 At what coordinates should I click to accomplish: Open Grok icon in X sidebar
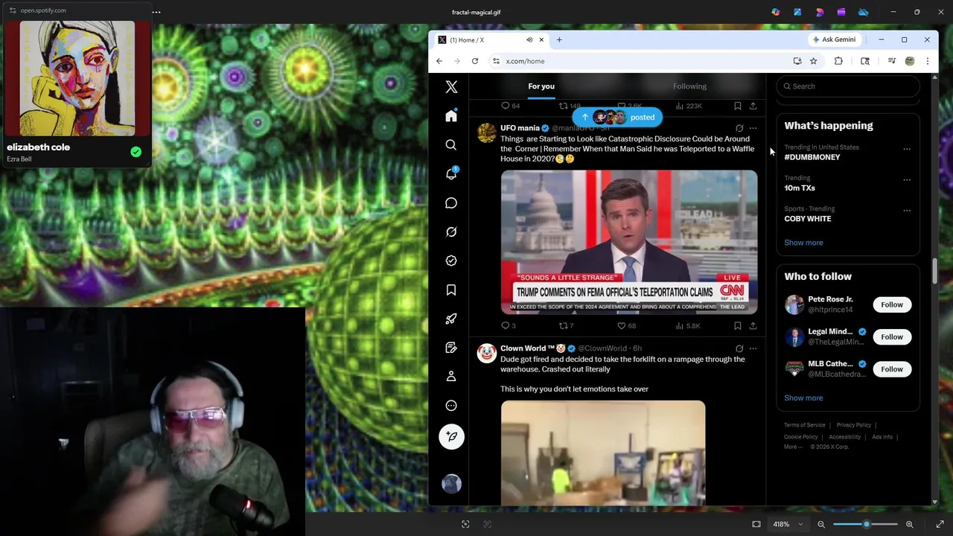(x=451, y=232)
